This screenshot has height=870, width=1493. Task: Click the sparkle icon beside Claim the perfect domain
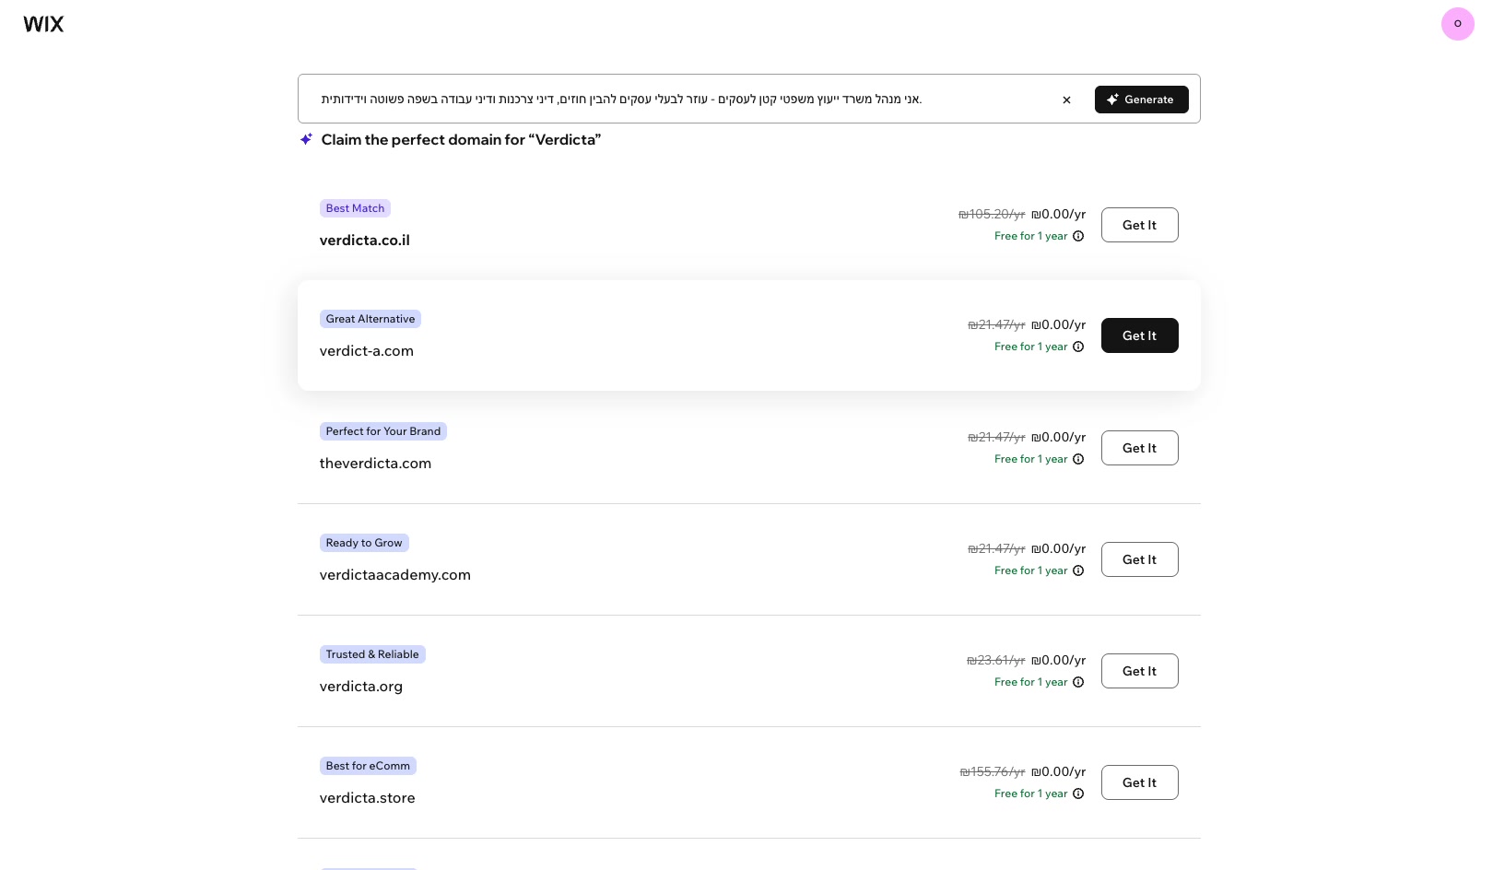306,139
